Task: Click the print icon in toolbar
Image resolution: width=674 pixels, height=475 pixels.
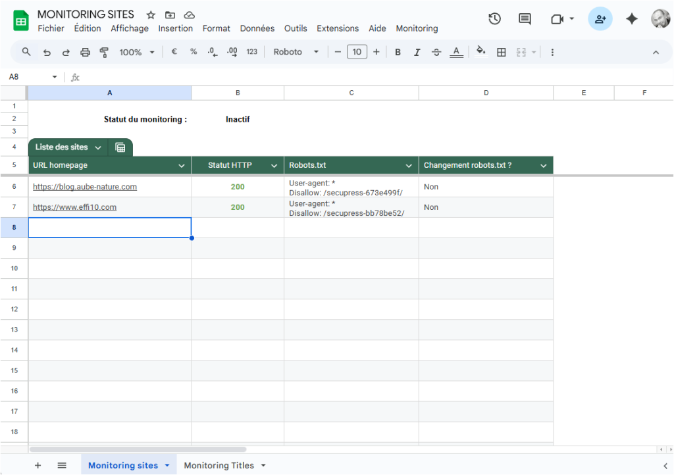Action: tap(85, 52)
